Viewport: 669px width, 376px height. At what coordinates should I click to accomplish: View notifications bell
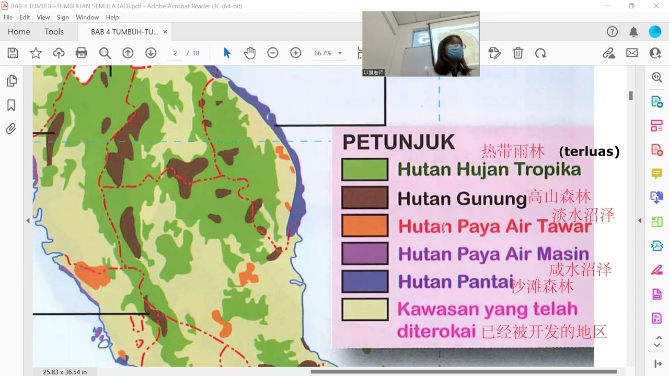(x=633, y=32)
